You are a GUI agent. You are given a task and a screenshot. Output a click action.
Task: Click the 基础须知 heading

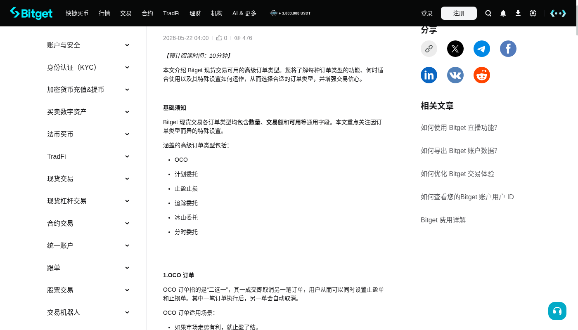coord(175,108)
